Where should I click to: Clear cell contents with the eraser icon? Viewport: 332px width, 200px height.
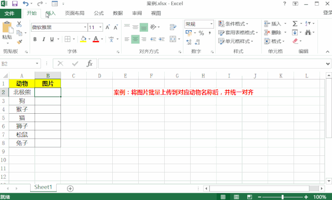[295, 41]
